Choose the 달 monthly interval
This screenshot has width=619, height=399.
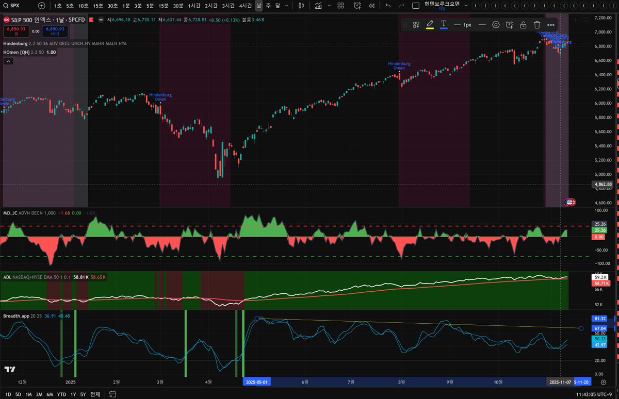[278, 5]
